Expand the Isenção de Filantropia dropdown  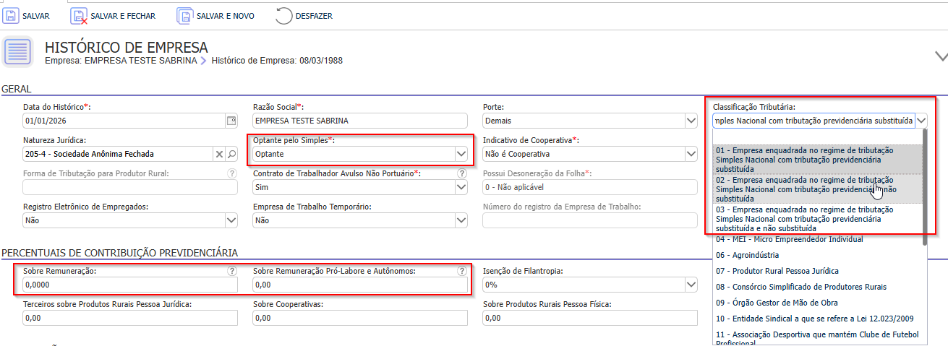pyautogui.click(x=690, y=285)
